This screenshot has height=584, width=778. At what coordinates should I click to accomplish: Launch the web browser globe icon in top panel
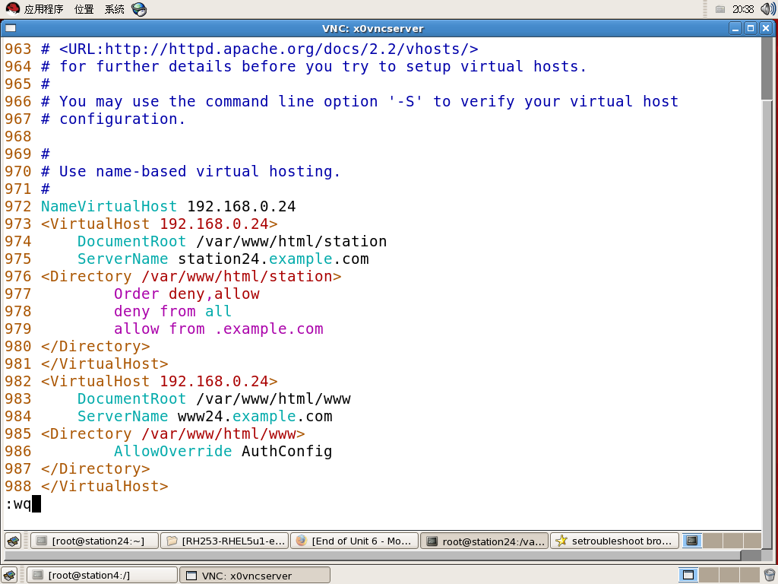coord(139,9)
